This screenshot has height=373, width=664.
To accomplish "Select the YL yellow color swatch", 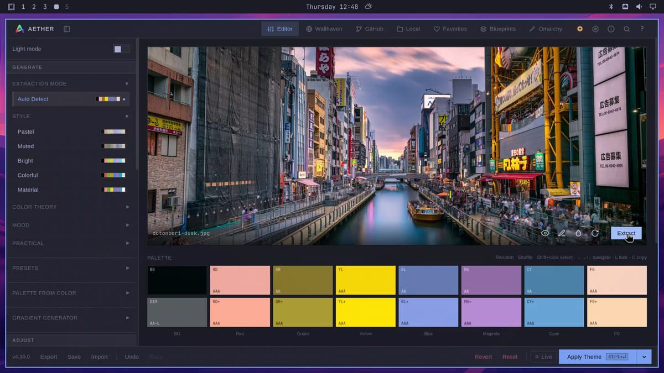I will (366, 280).
